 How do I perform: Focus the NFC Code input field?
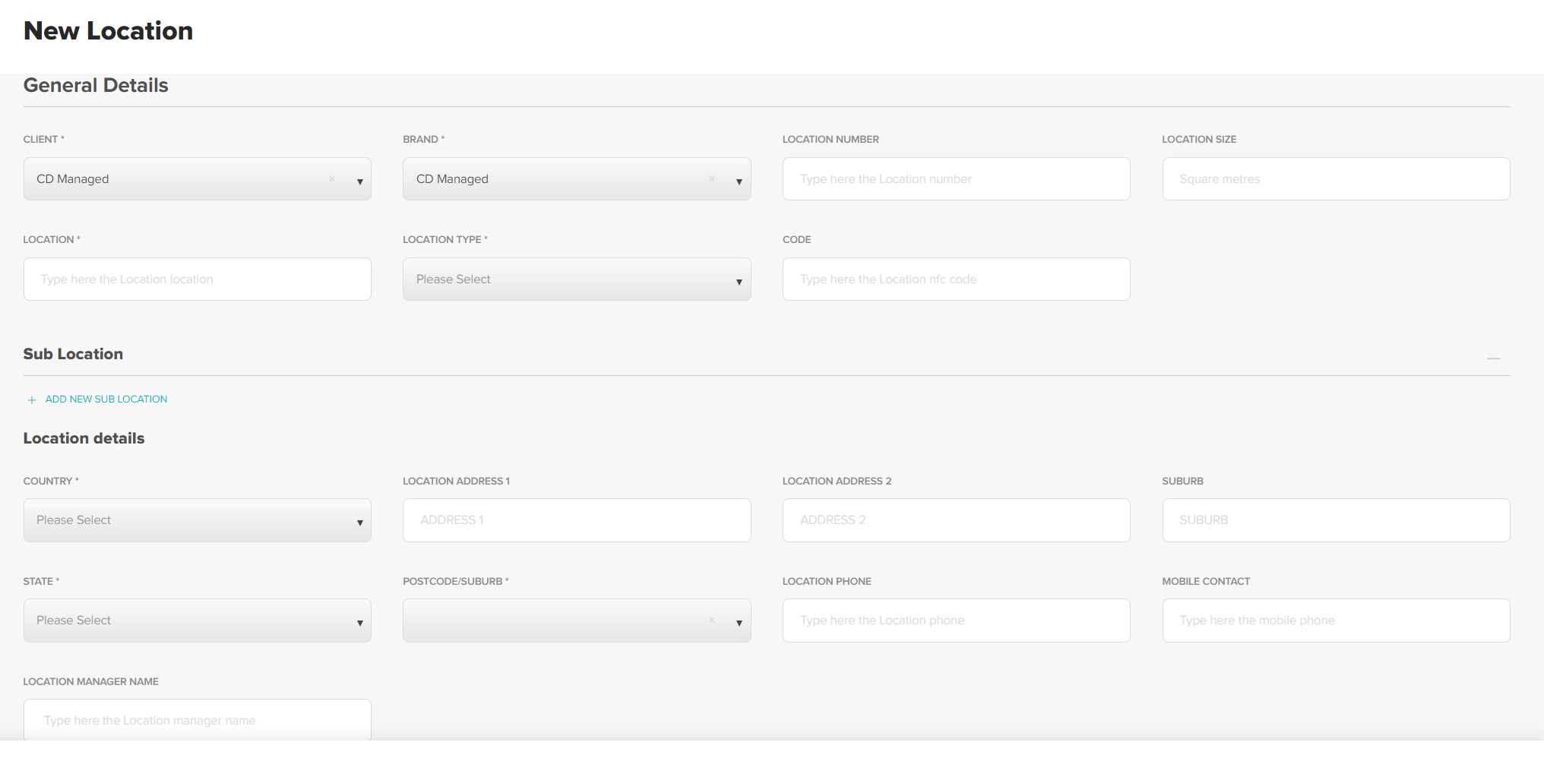coord(956,279)
